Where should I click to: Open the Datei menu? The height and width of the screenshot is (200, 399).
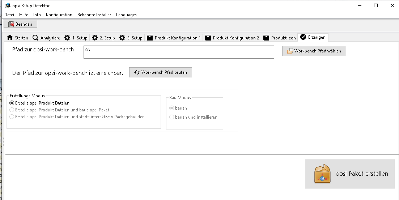pyautogui.click(x=9, y=15)
